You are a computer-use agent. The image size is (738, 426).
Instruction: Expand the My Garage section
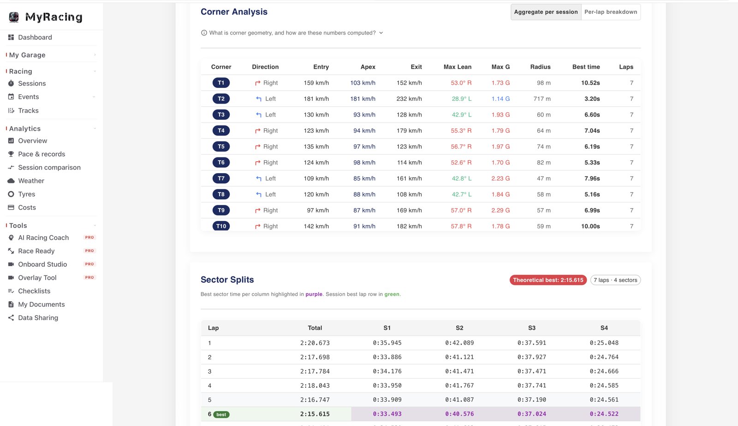[95, 55]
